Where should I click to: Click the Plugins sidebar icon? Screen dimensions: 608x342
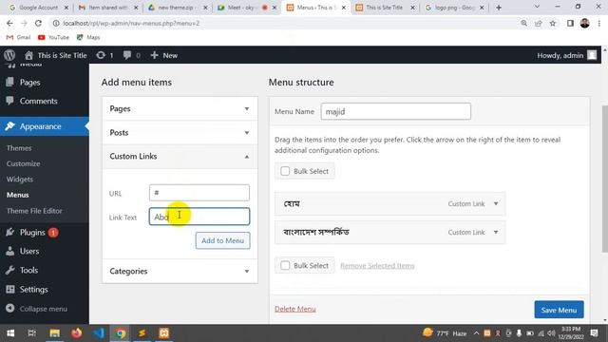coord(10,232)
